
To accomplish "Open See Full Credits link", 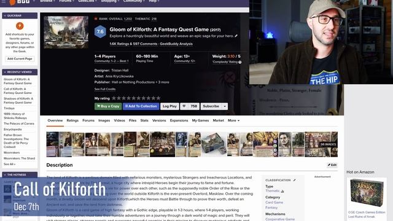I will click(x=105, y=89).
